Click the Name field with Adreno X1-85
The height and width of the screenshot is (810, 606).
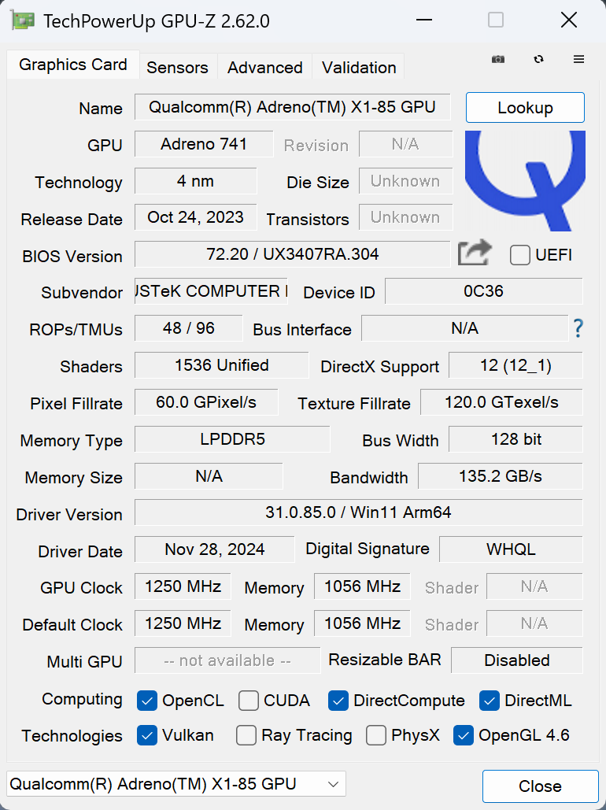click(293, 107)
